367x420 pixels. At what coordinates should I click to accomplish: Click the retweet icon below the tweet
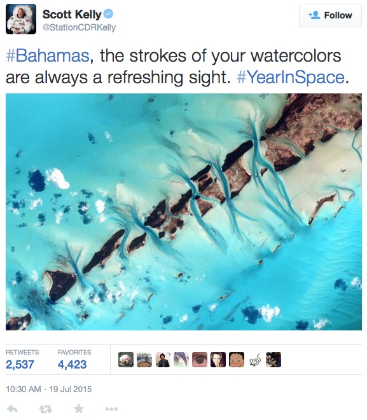click(x=45, y=409)
